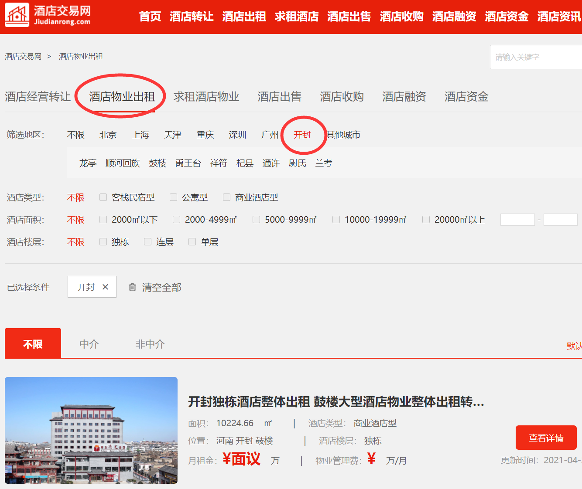Check the 客栈民宿型 hotel type checkbox
This screenshot has width=582, height=489.
click(x=103, y=197)
